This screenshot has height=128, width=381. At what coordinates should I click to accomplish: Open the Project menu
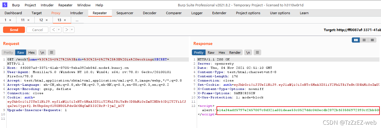point(30,5)
